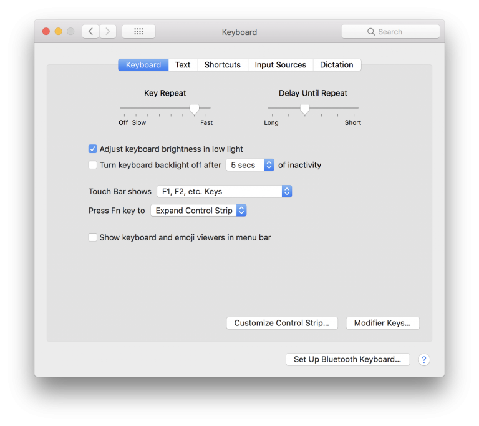This screenshot has width=479, height=426.
Task: Click the magnifying glass search icon
Action: [371, 32]
